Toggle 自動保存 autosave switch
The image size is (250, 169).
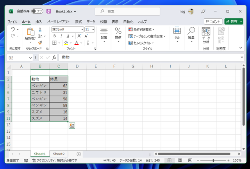click(x=37, y=11)
